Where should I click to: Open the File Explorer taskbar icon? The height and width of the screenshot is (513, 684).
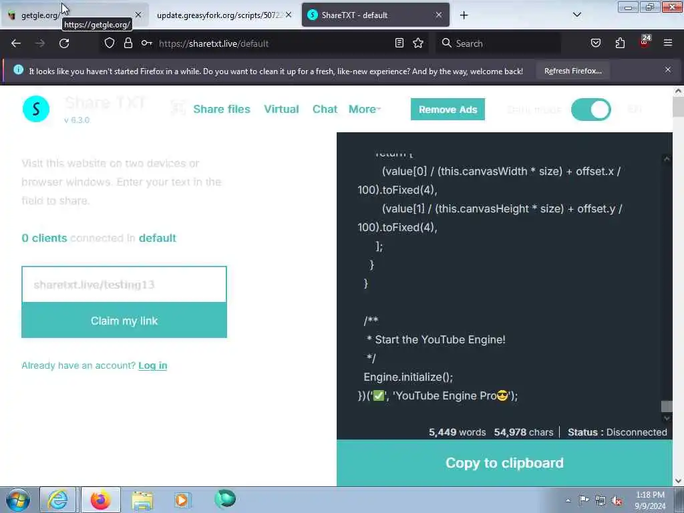click(142, 500)
